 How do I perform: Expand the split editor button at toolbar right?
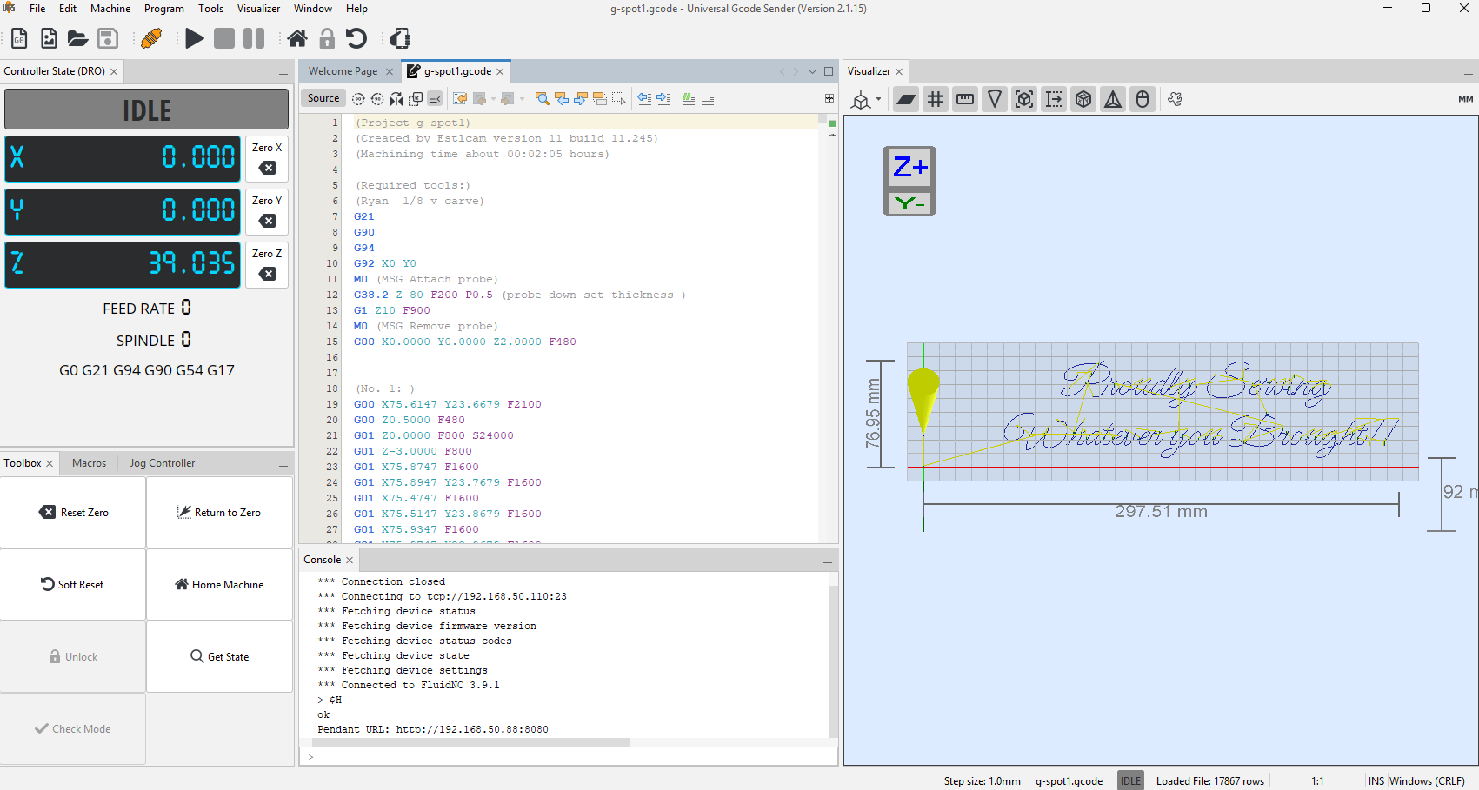tap(829, 98)
